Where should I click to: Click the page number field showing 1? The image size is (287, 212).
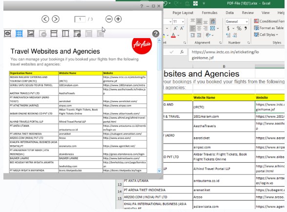tap(80, 19)
